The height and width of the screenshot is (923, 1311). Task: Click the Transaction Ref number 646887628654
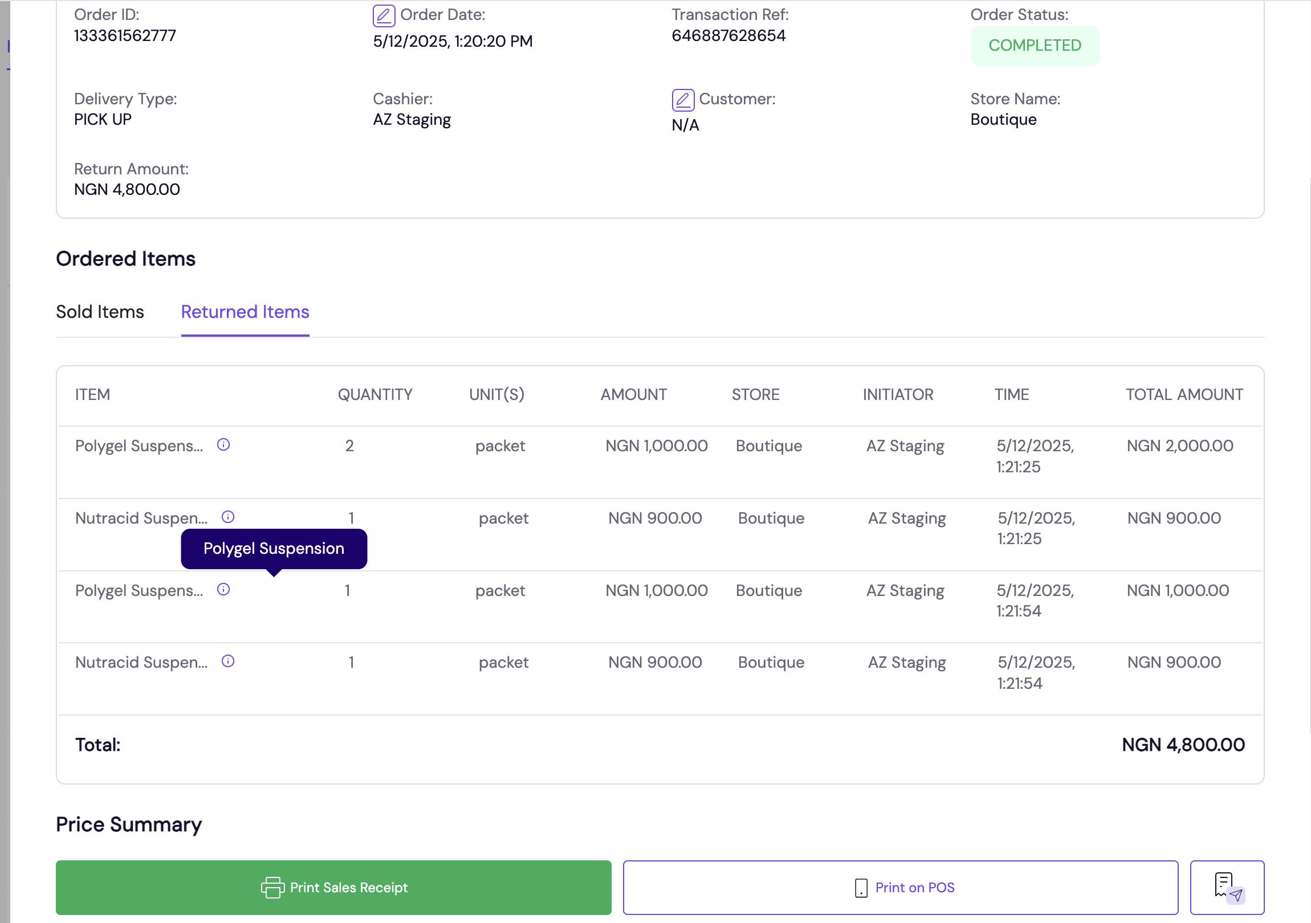point(728,36)
